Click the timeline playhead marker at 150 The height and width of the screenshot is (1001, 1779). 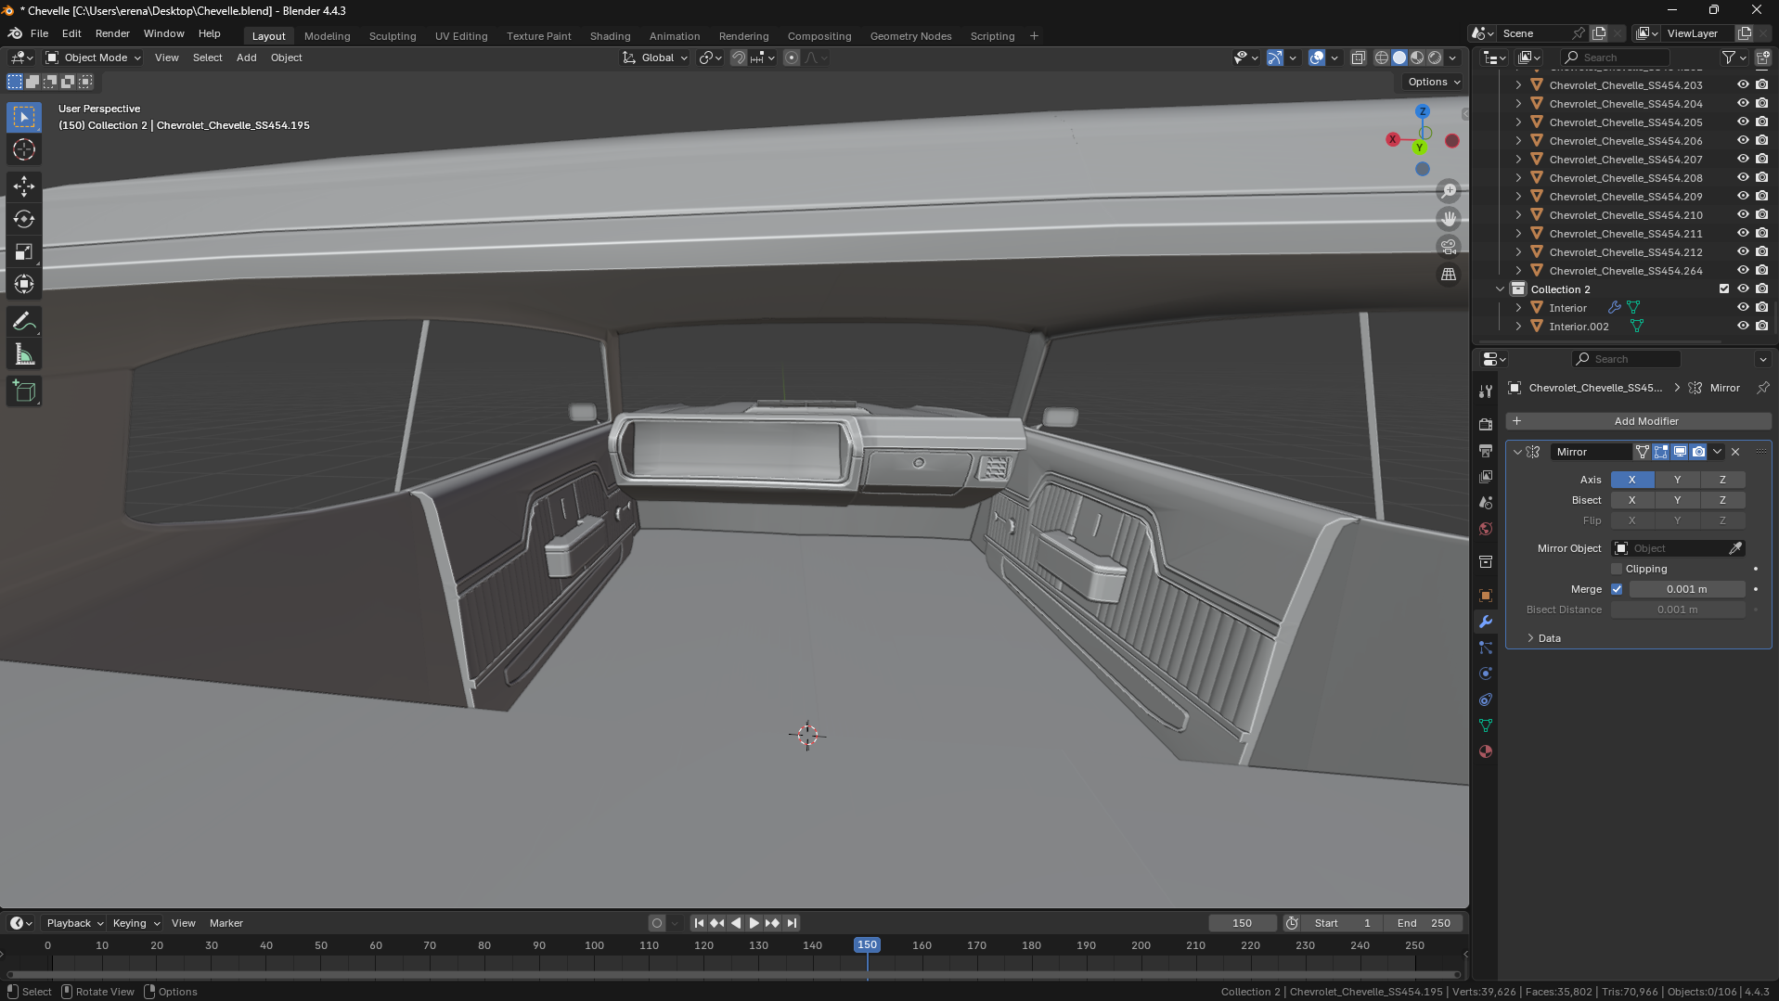coord(867,944)
